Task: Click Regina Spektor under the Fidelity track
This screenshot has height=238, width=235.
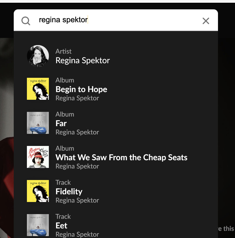Action: (x=77, y=200)
